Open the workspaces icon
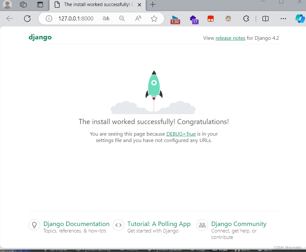 tap(23, 4)
